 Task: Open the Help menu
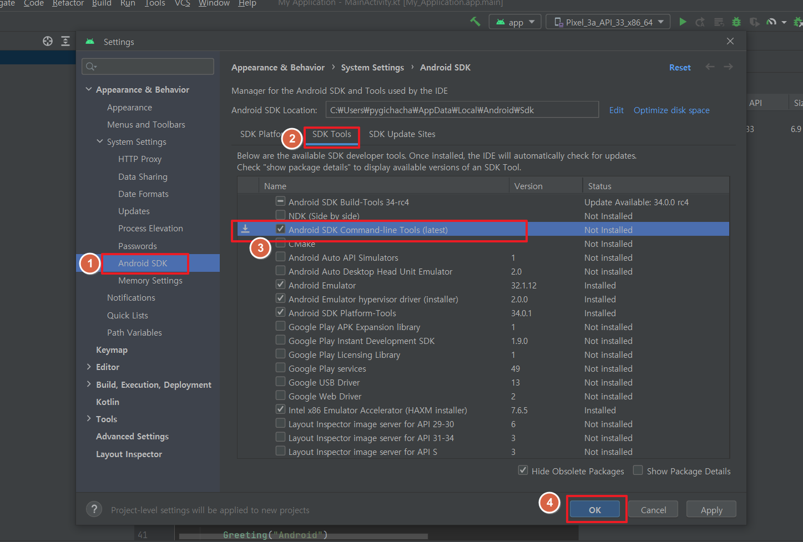248,3
